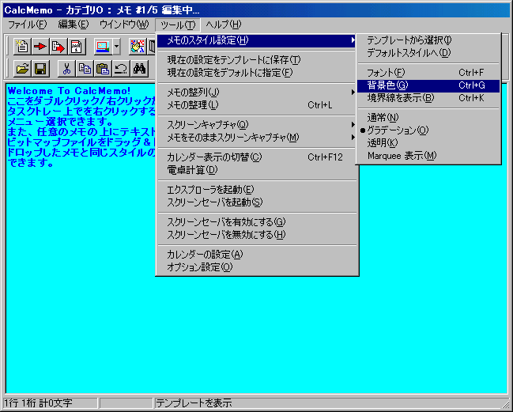Select メモの整理(L) menu entry

257,105
